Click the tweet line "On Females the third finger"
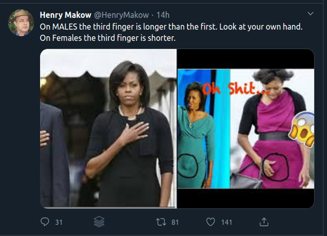This screenshot has width=327, height=236. click(108, 38)
